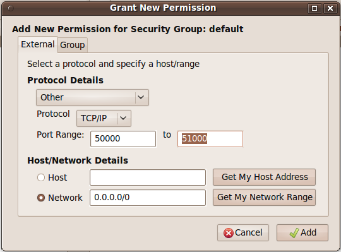This screenshot has height=252, width=341.
Task: Click the maximize window icon
Action: pos(314,8)
